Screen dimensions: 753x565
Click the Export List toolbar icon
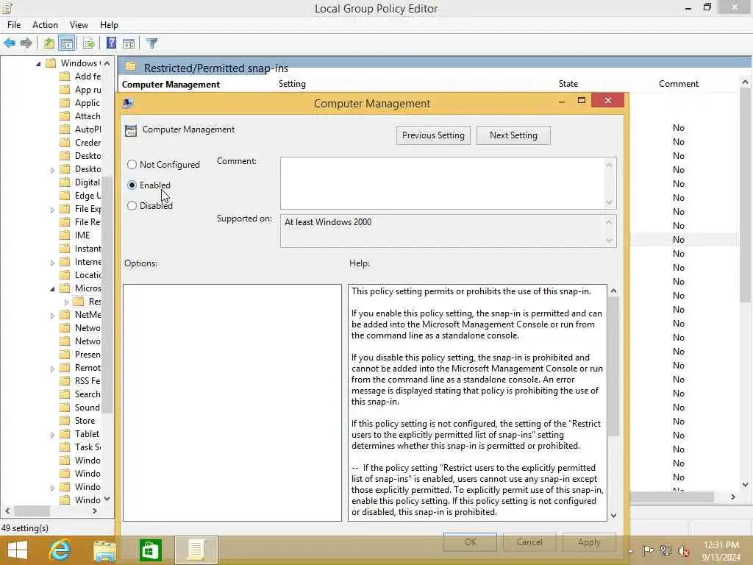coord(89,43)
